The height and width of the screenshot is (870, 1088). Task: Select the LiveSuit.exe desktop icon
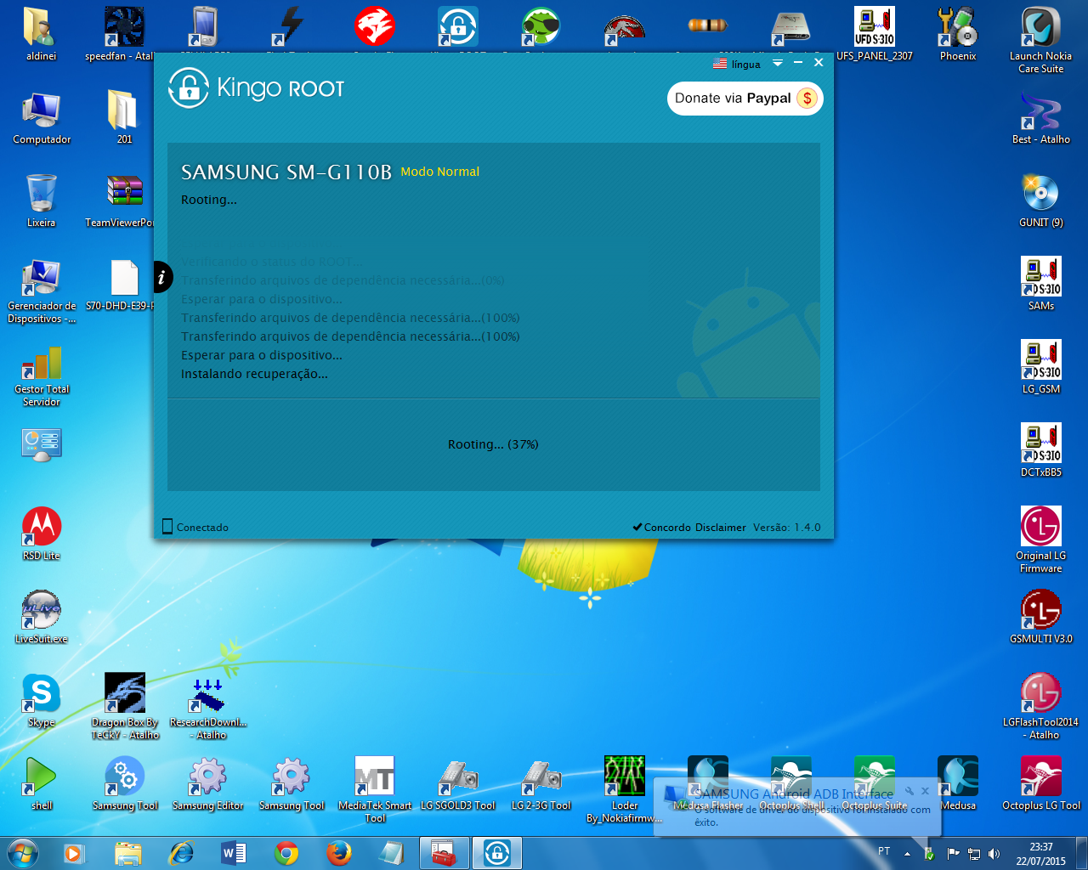tap(42, 617)
